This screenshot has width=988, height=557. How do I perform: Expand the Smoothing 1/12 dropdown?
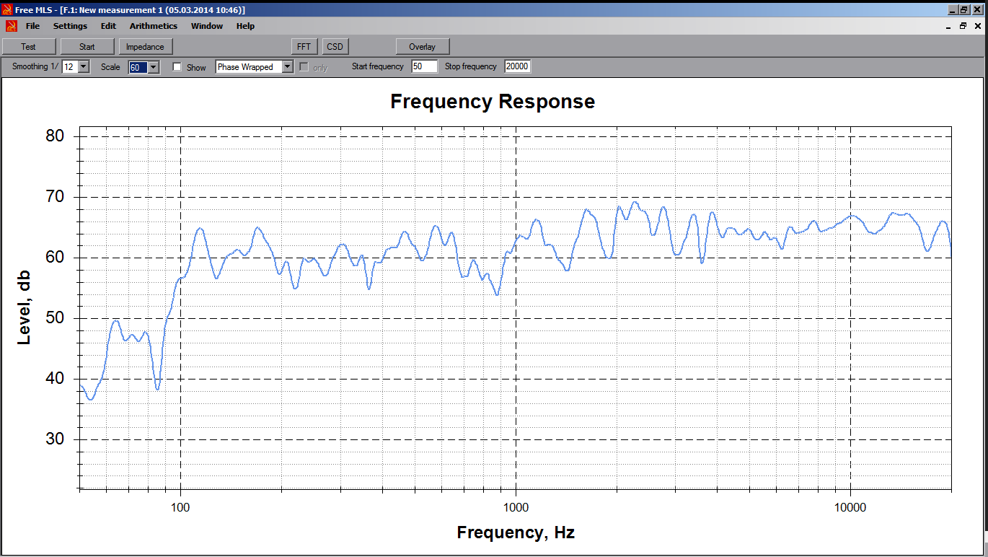[84, 66]
